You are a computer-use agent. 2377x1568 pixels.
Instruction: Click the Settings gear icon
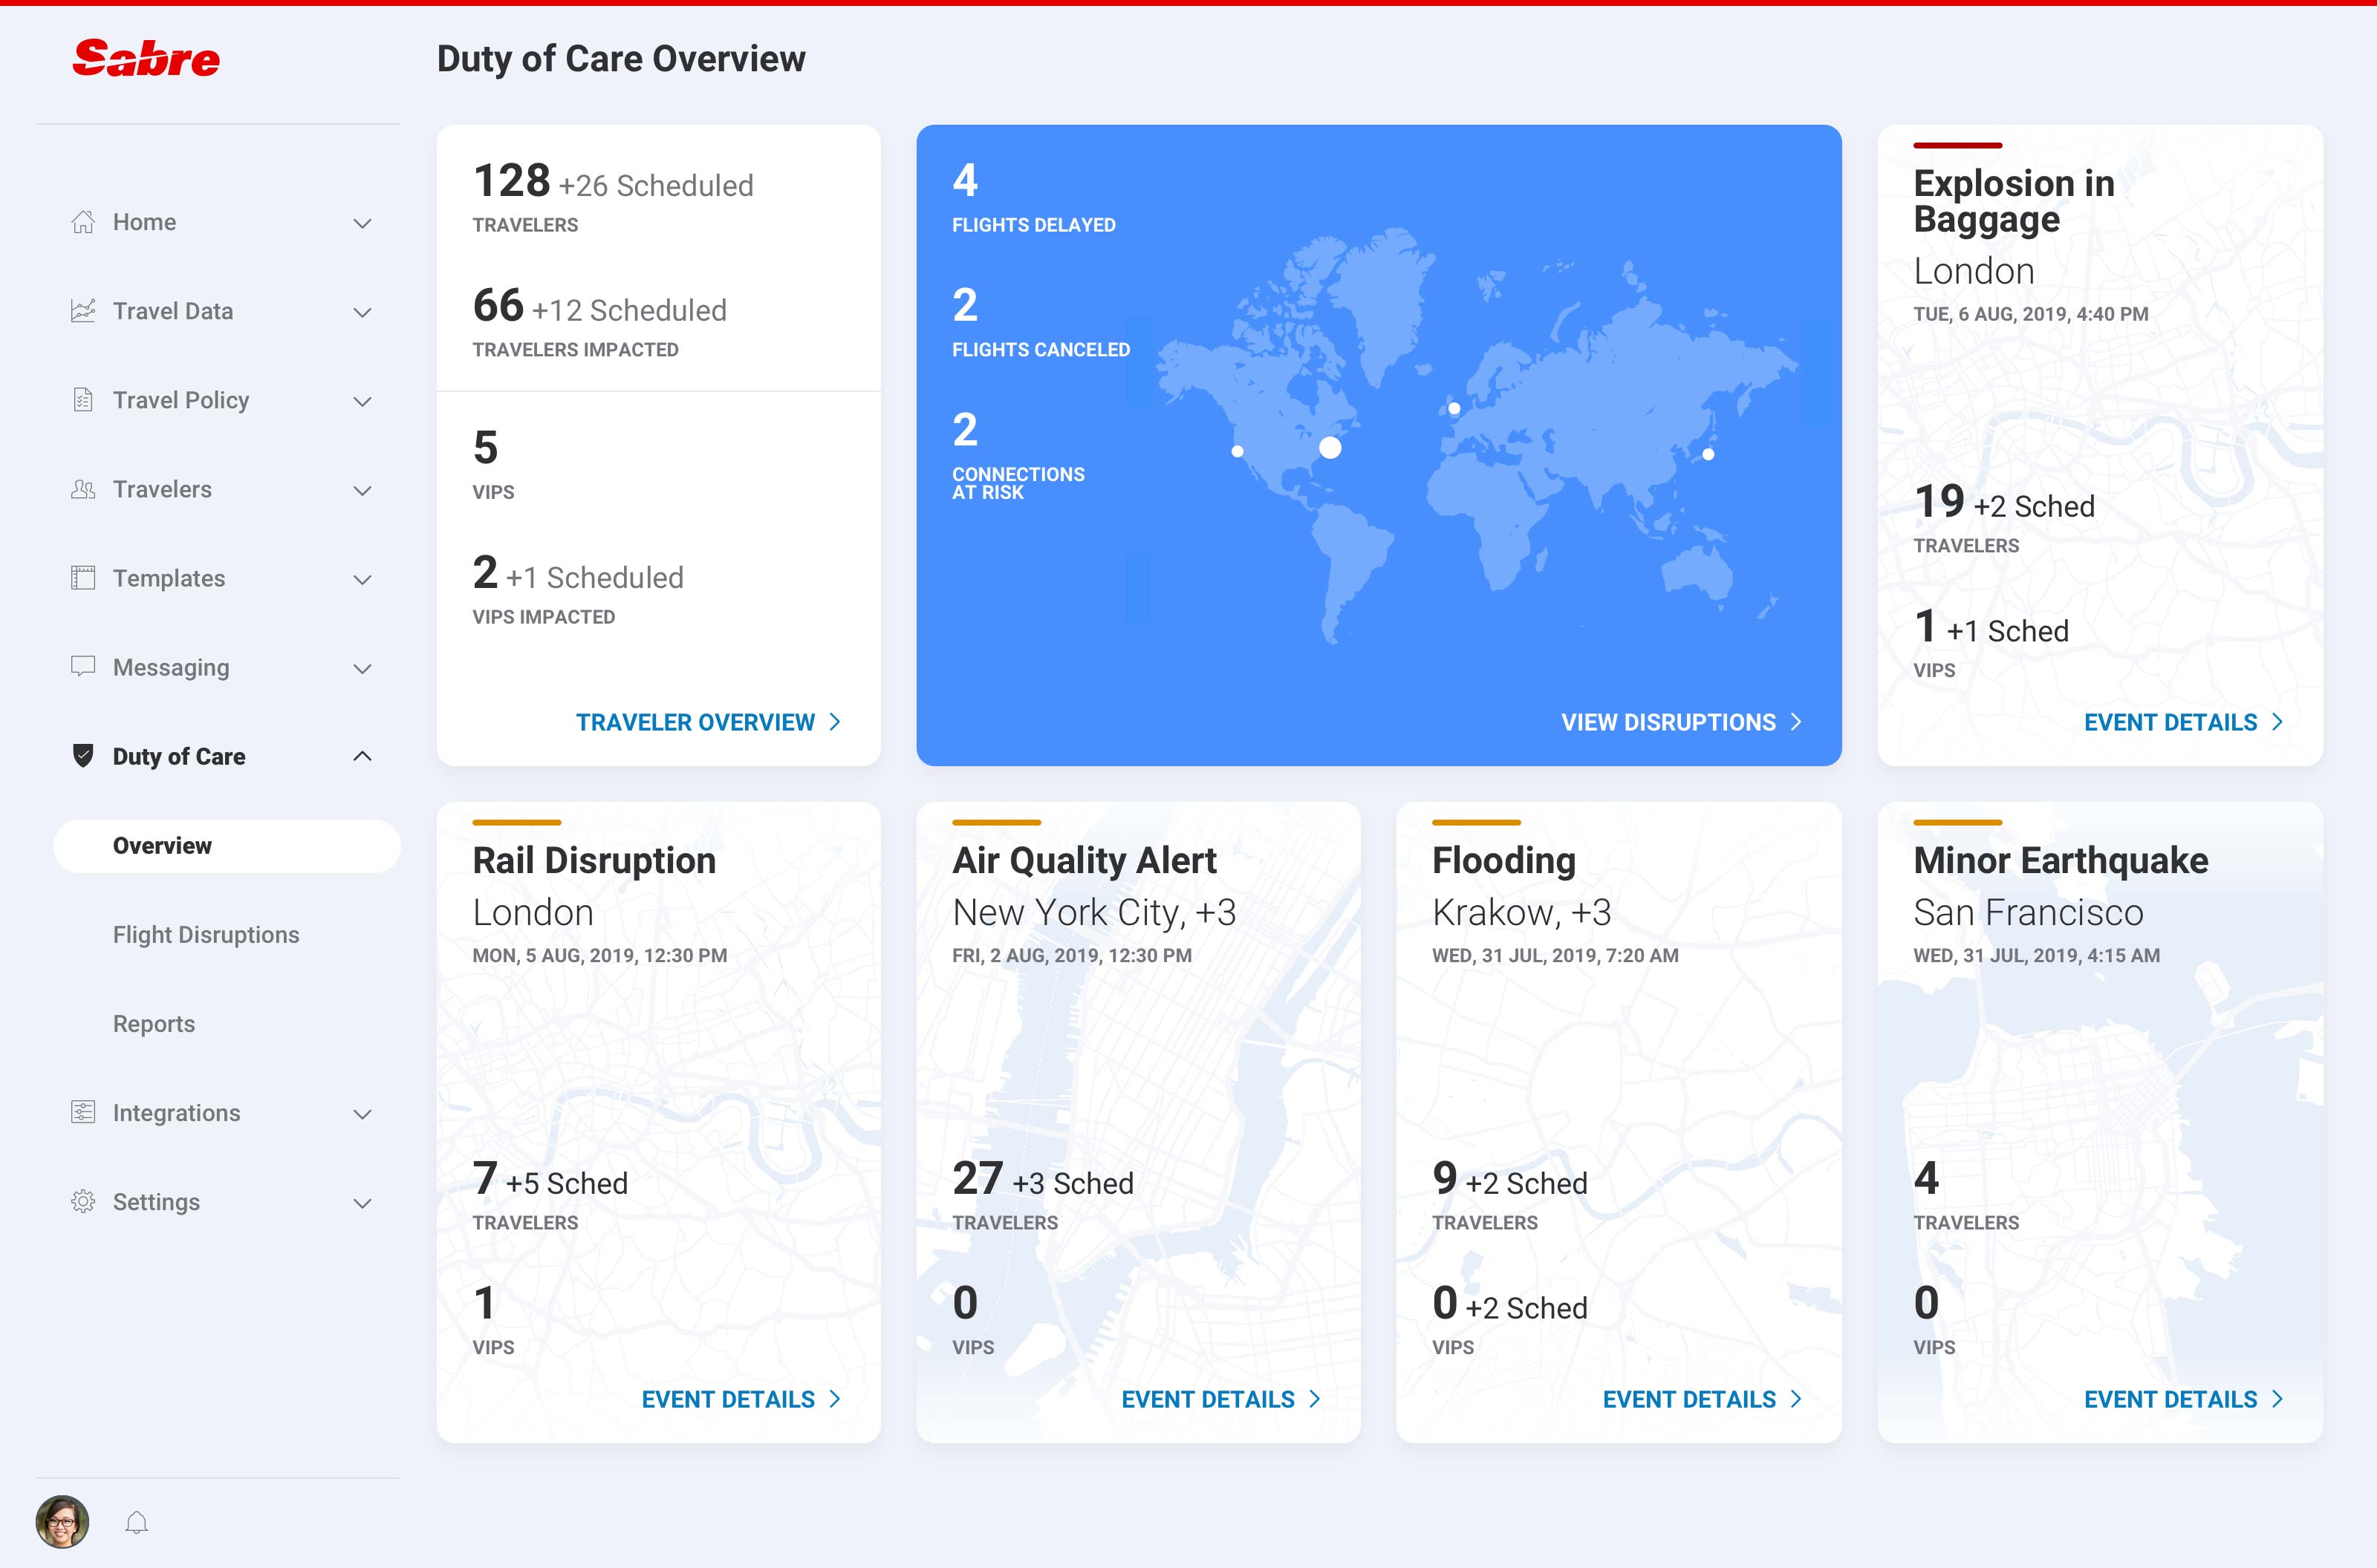[x=83, y=1201]
